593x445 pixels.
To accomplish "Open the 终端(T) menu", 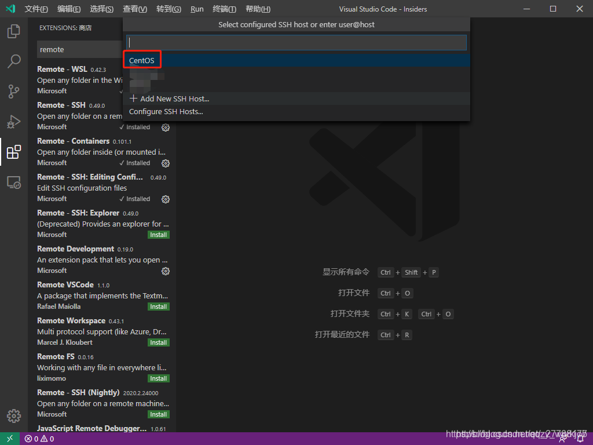I will (x=224, y=9).
